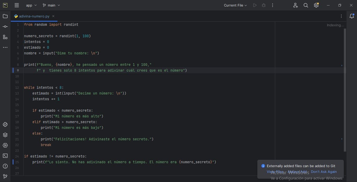Close the adivina-numero.py tab
The width and height of the screenshot is (357, 182).
click(53, 16)
